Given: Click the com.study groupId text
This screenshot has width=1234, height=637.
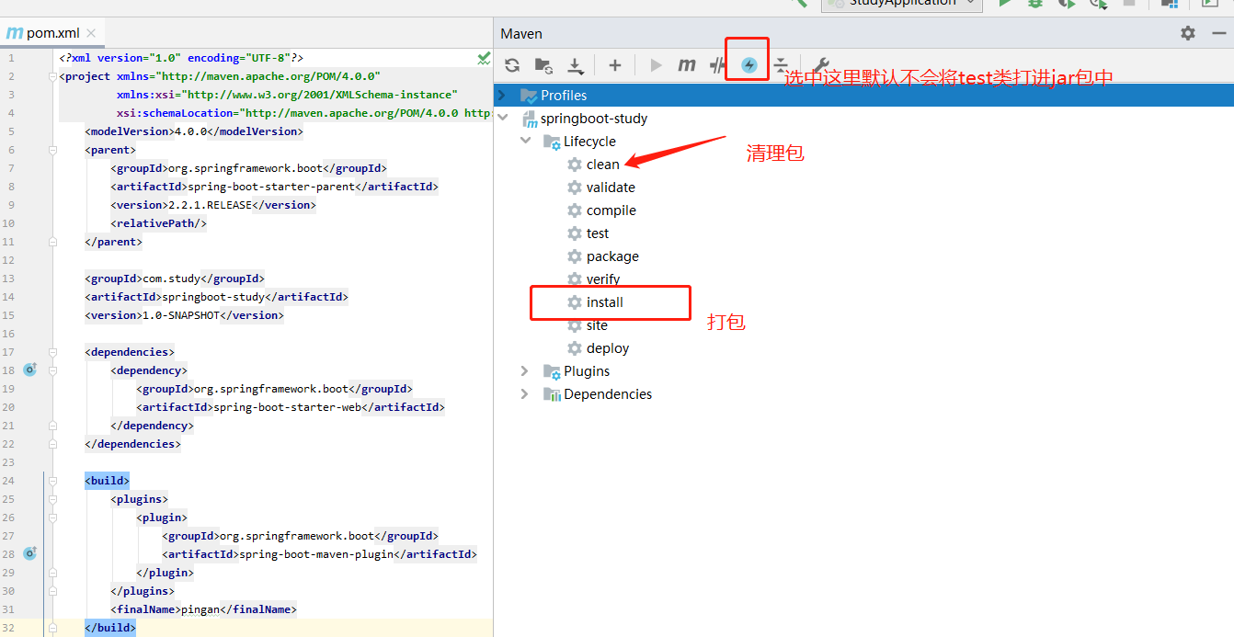Looking at the screenshot, I should (171, 279).
